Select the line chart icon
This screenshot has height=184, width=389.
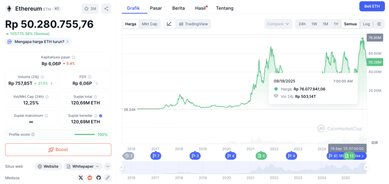pos(169,24)
